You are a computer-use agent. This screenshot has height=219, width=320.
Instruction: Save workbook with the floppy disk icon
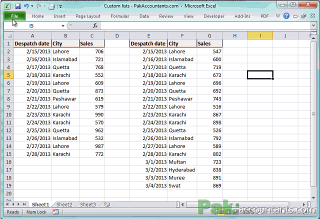click(18, 6)
